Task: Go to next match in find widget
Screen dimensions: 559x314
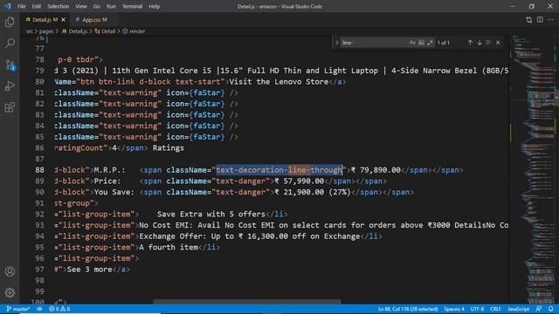Action: coord(480,43)
